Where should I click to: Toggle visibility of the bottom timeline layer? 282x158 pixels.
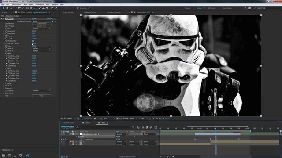coord(62,144)
